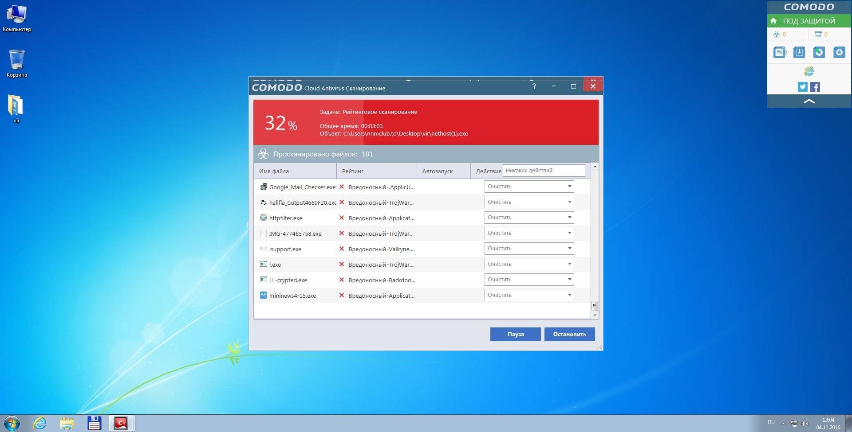The width and height of the screenshot is (852, 432).
Task: Open the volume icon in system tray
Action: (x=805, y=424)
